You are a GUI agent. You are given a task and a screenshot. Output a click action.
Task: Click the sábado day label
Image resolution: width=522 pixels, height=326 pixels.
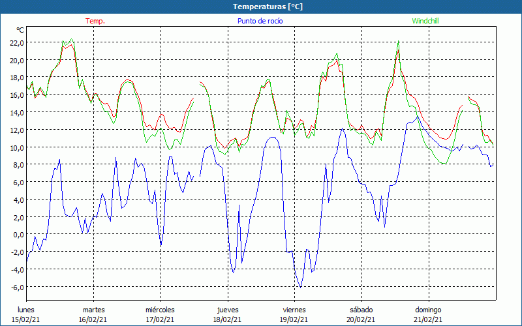pyautogui.click(x=361, y=310)
